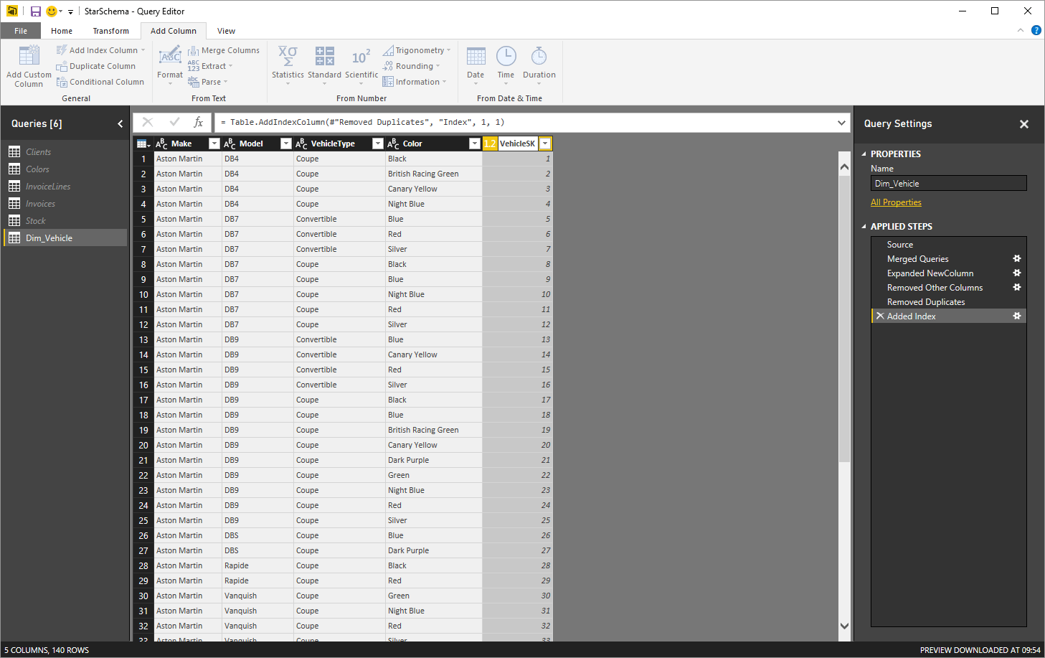Open All Properties link
This screenshot has height=658, width=1045.
pos(896,202)
